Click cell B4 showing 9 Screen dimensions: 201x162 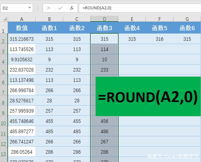pyautogui.click(x=49, y=59)
